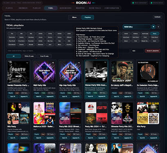Image resolution: width=167 pixels, height=153 pixels.
Task: Click the Roon connected status indicator
Action: [140, 3]
